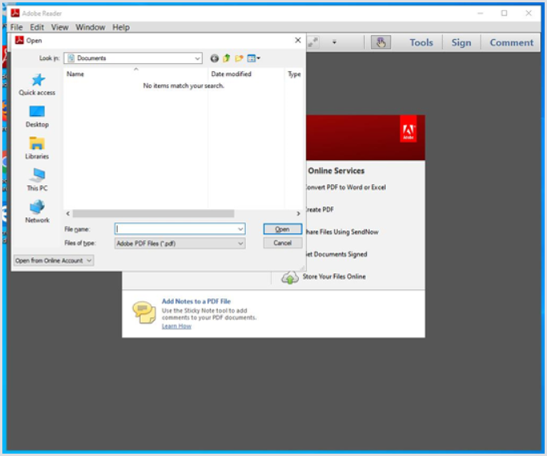This screenshot has width=547, height=456.
Task: Go back to last visited folder
Action: pyautogui.click(x=215, y=59)
